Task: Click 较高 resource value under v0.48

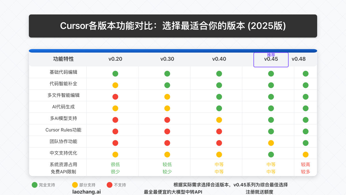Action: click(x=306, y=165)
